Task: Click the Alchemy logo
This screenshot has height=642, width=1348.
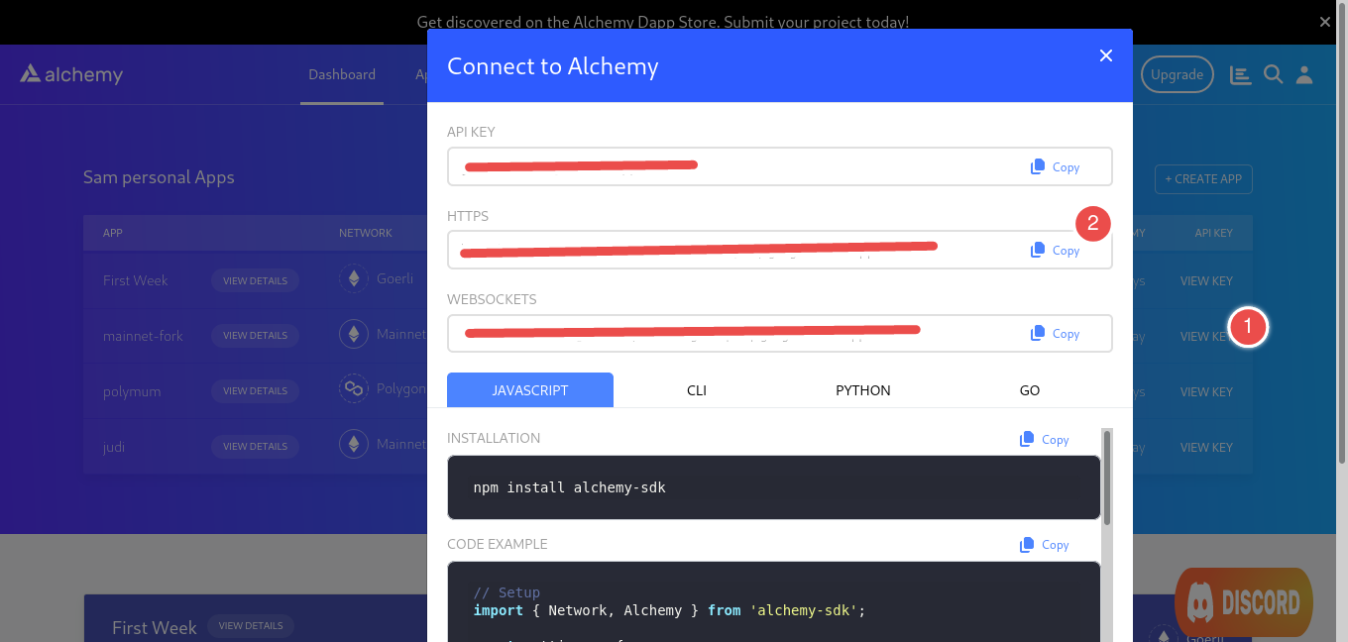Action: pyautogui.click(x=71, y=73)
